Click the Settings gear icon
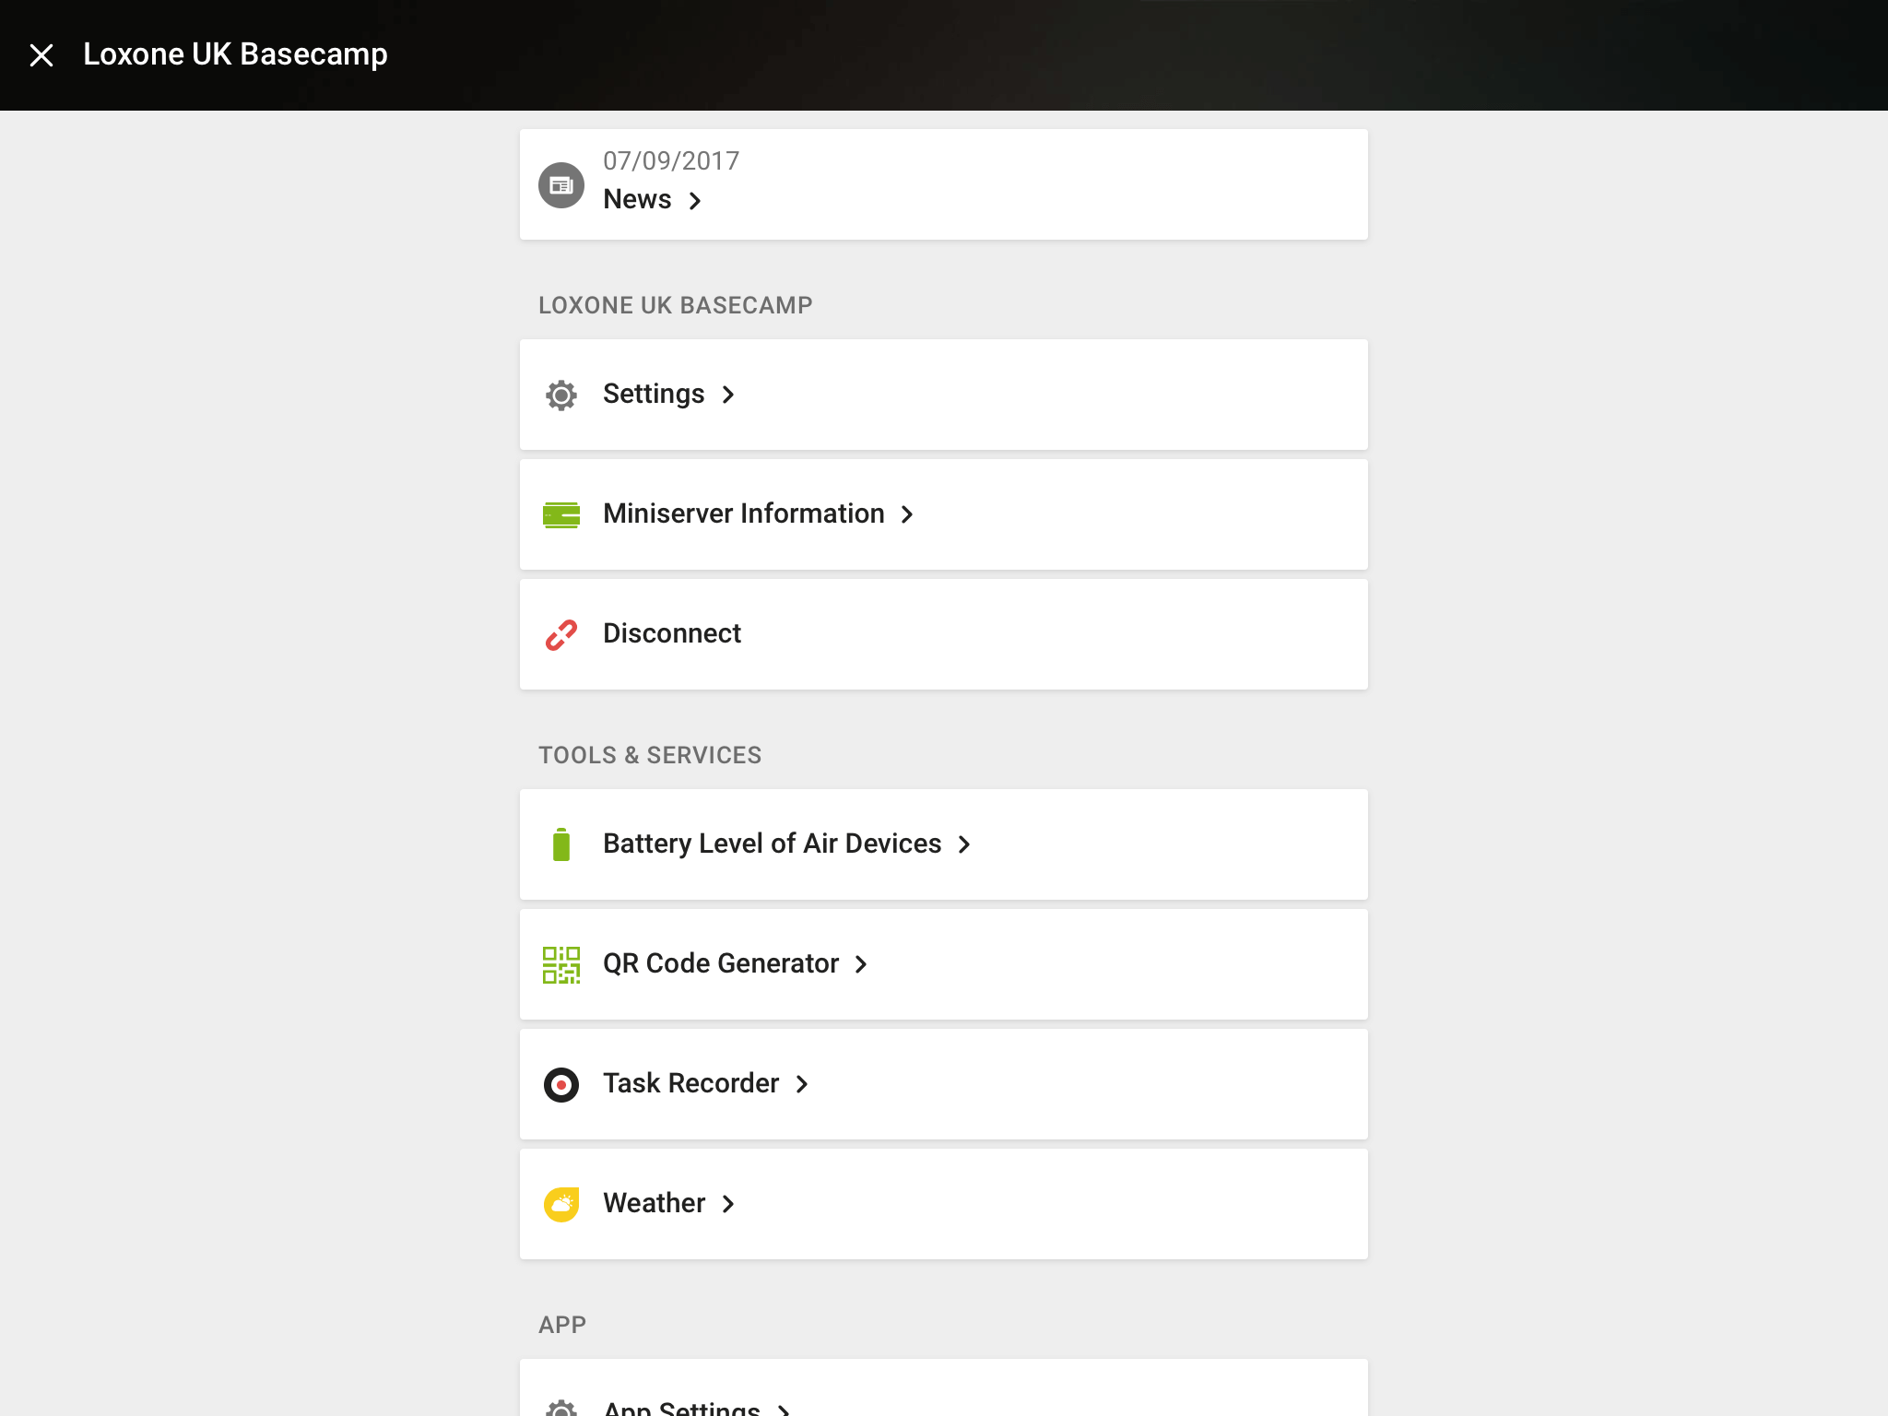 coord(561,395)
